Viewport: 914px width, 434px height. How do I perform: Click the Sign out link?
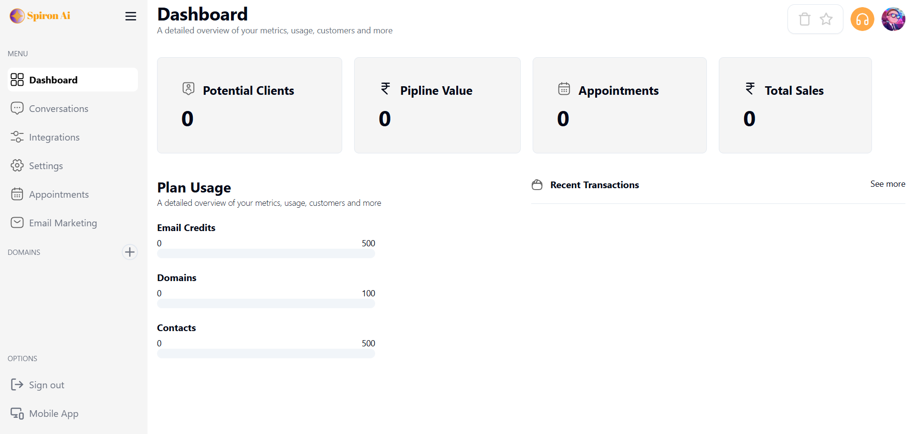[46, 385]
